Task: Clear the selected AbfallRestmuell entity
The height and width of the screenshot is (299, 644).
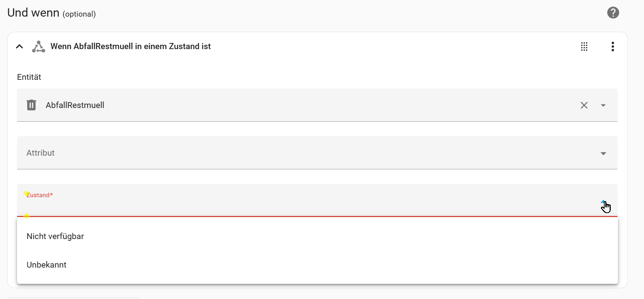Action: [x=584, y=105]
